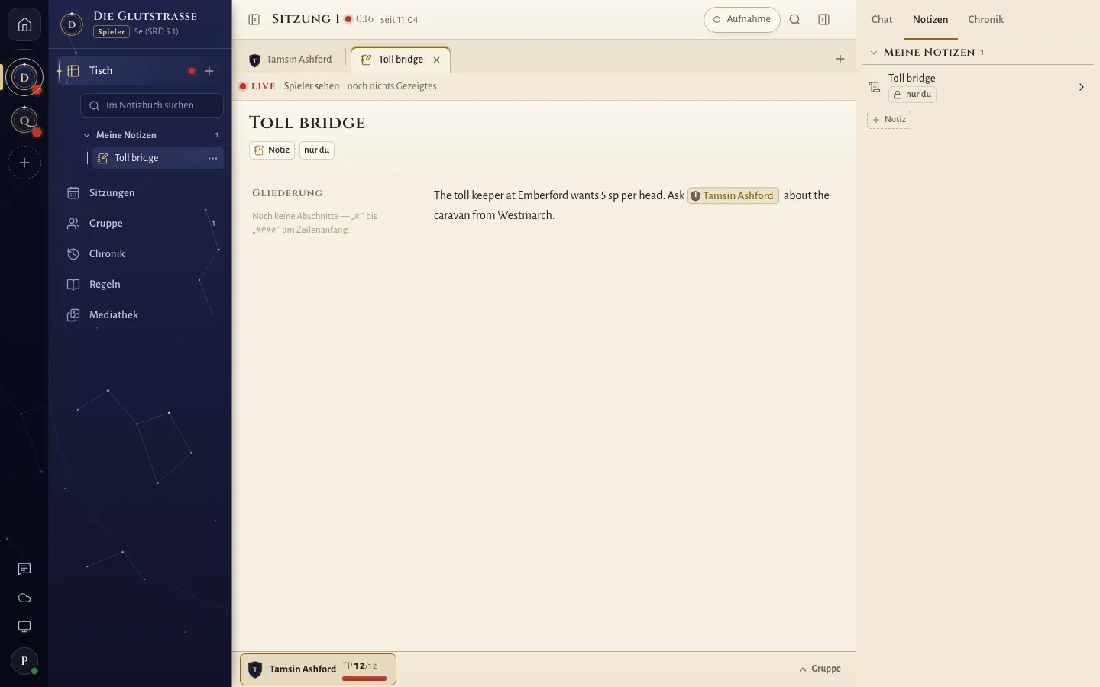The image size is (1100, 687).
Task: Expand Toll bridge note chevron in right panel
Action: [1081, 87]
